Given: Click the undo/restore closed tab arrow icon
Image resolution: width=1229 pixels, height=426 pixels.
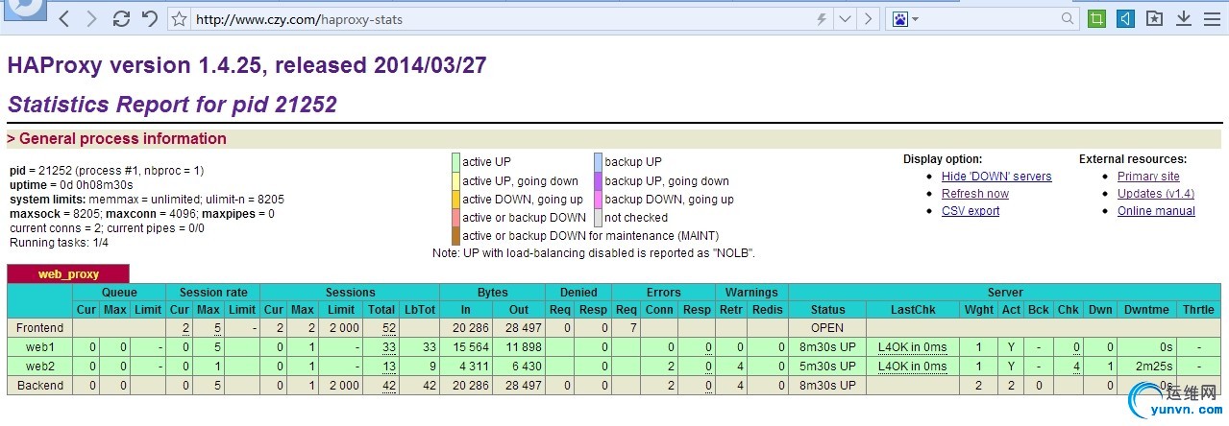Looking at the screenshot, I should click(150, 18).
